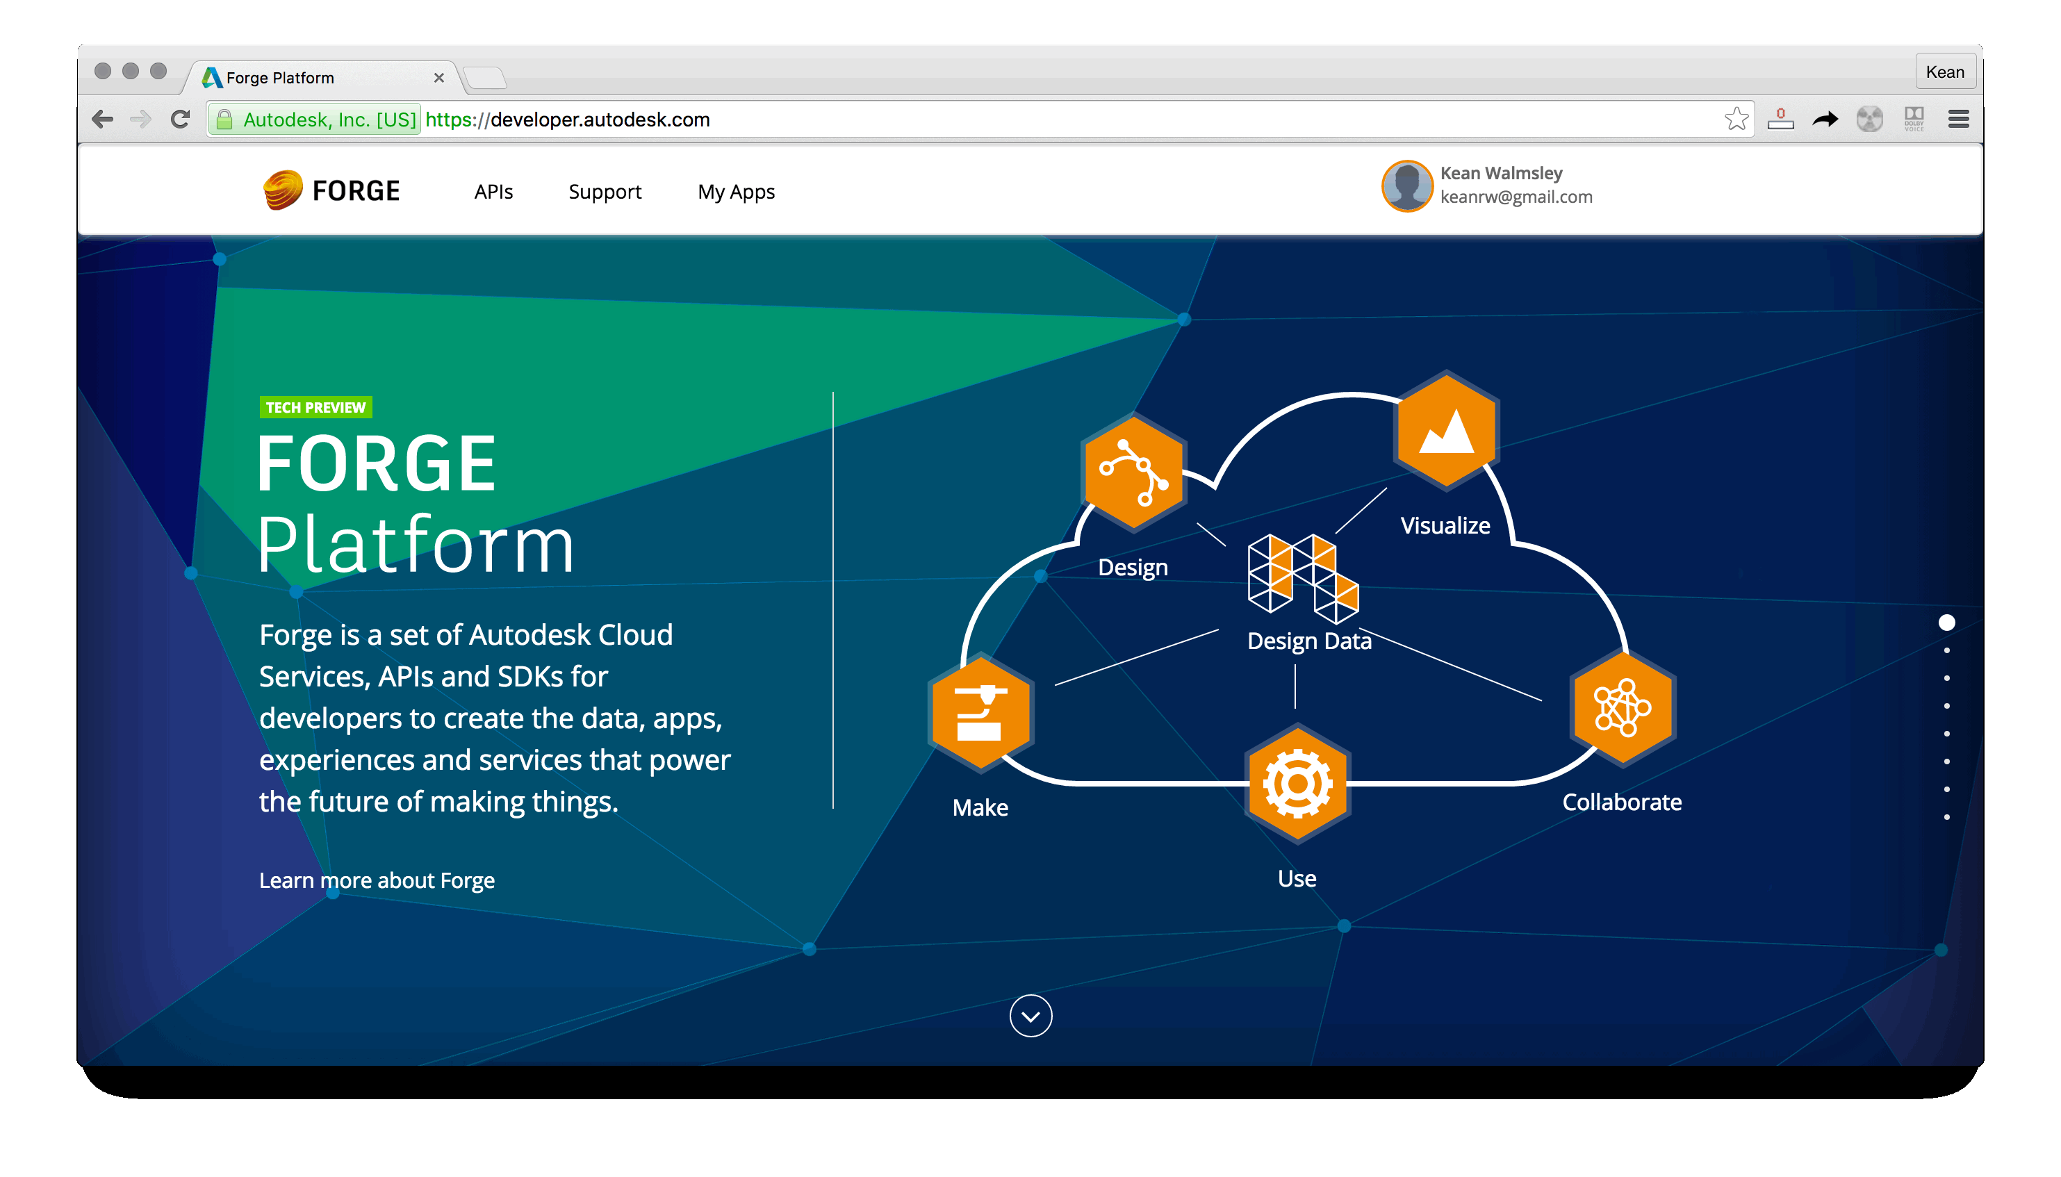Reload the page with the refresh icon

click(x=180, y=120)
